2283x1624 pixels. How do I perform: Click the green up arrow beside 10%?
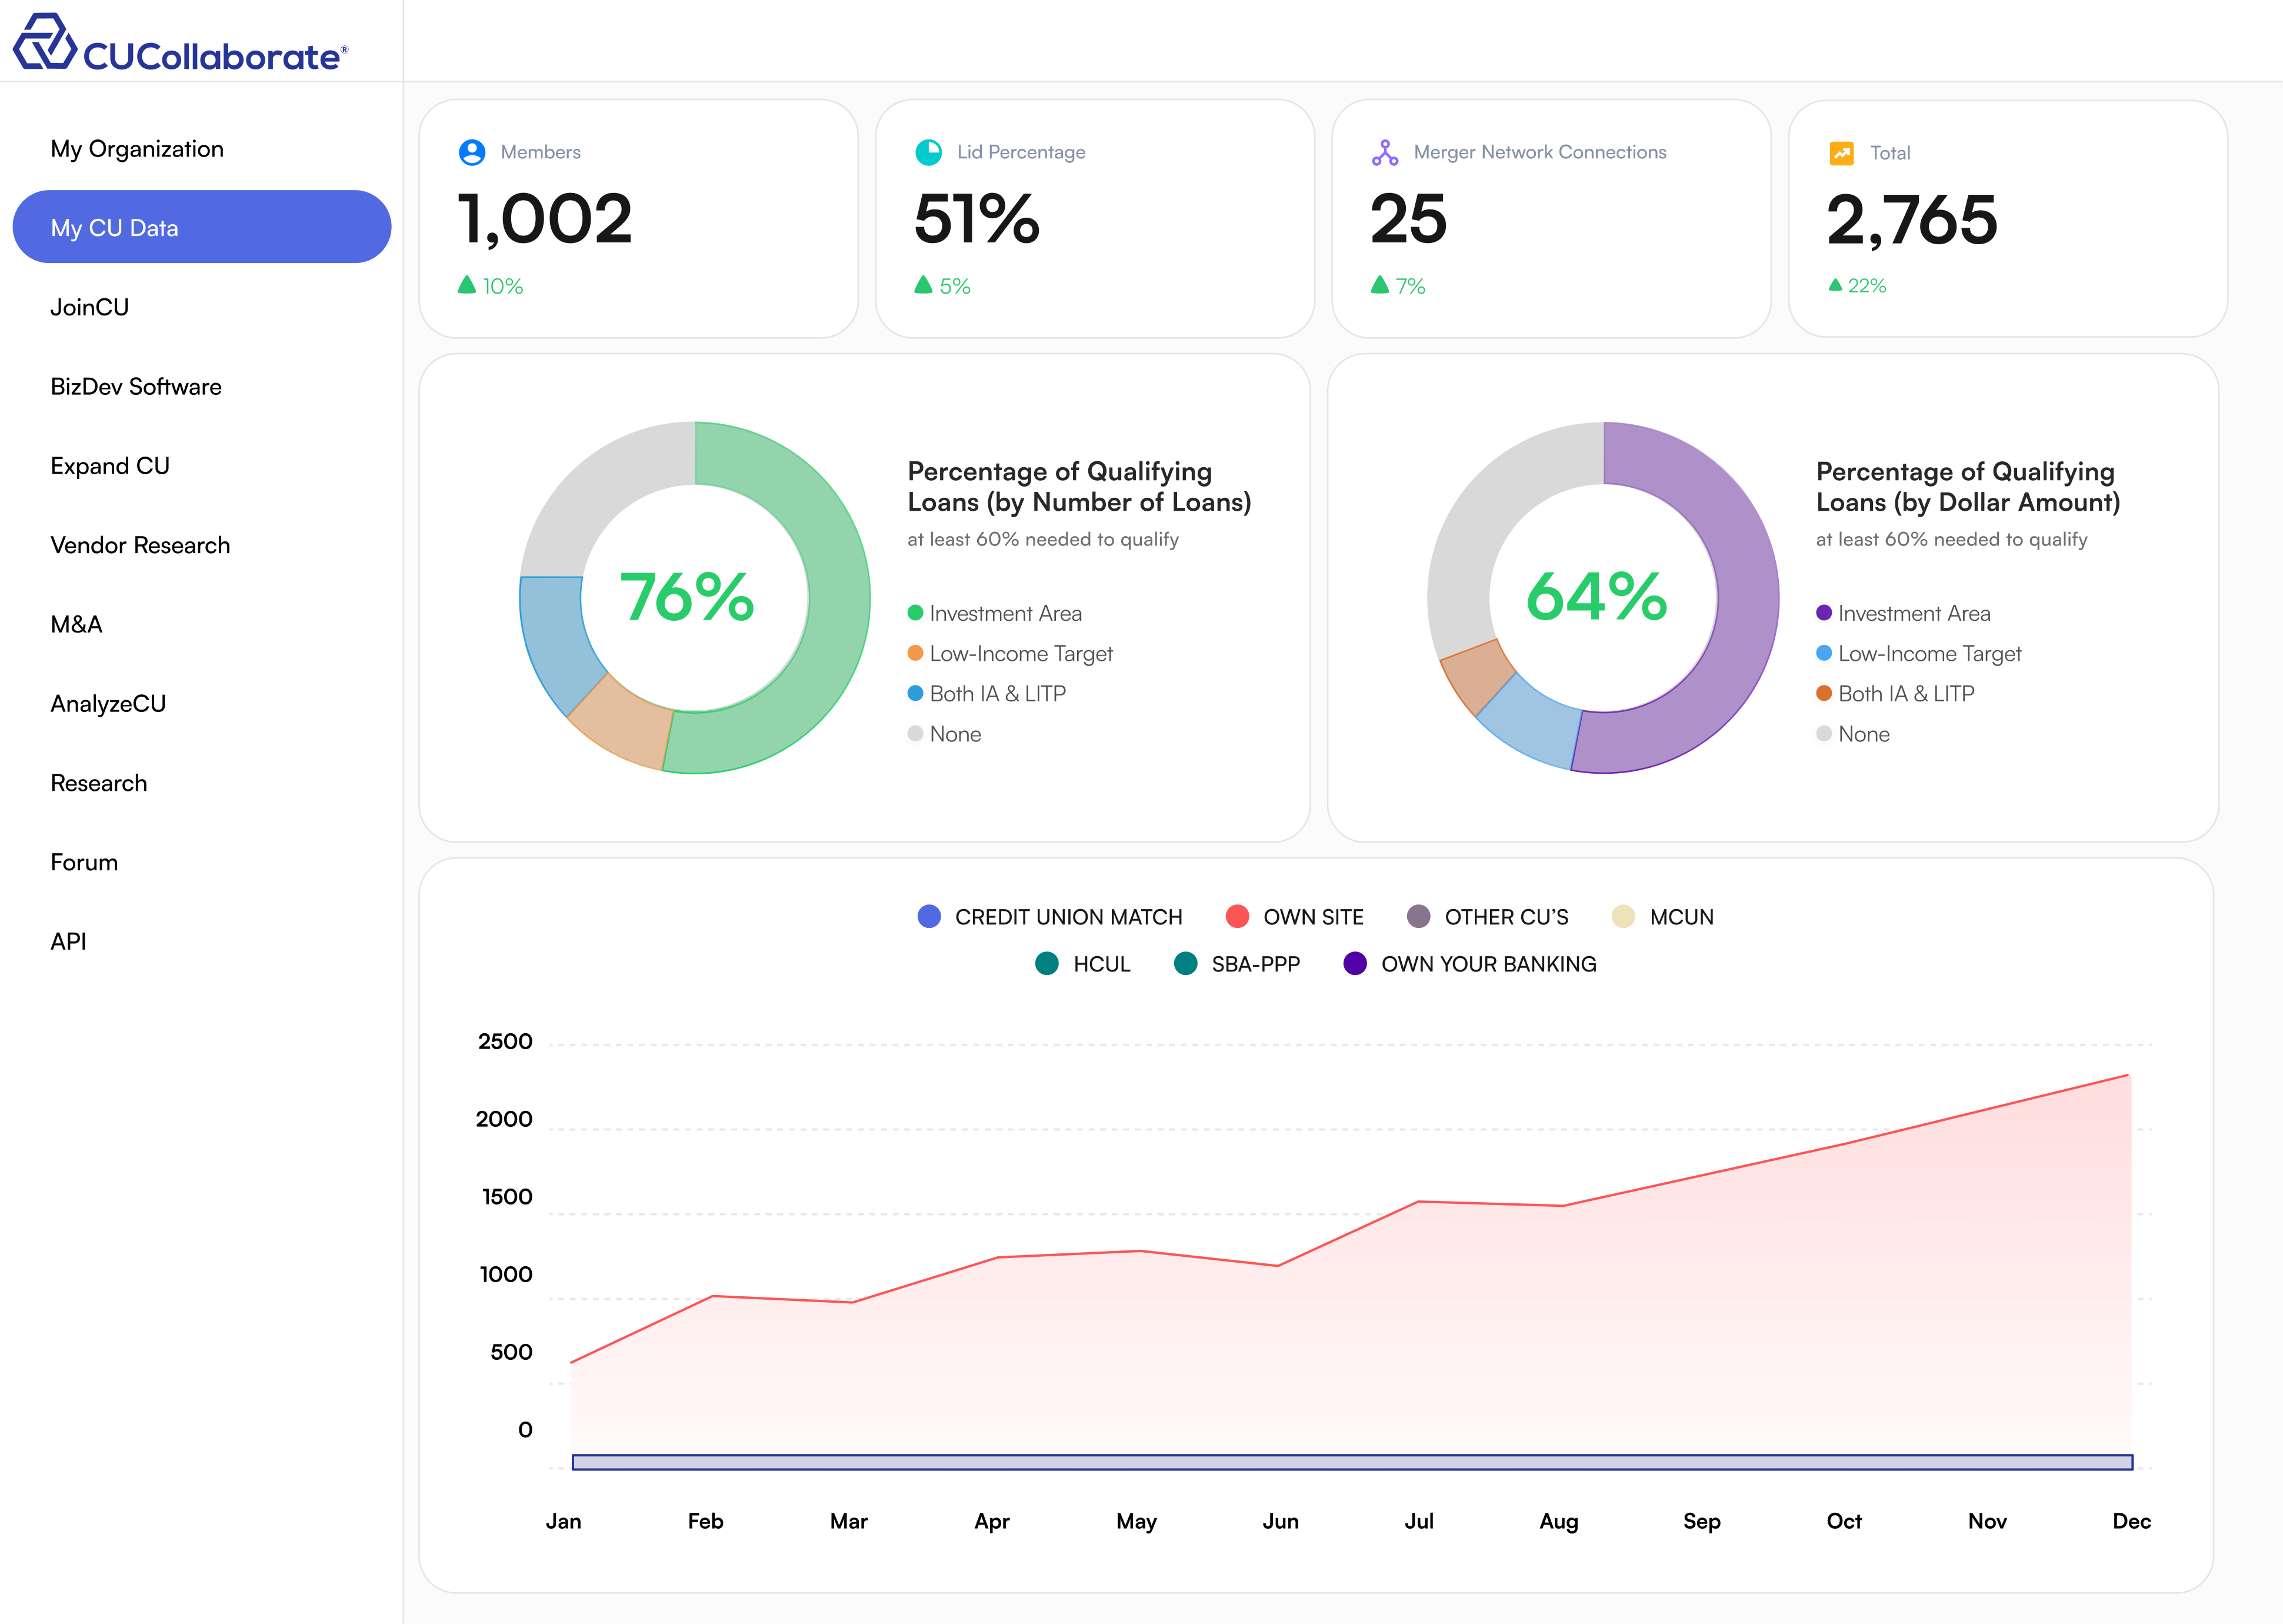[467, 285]
